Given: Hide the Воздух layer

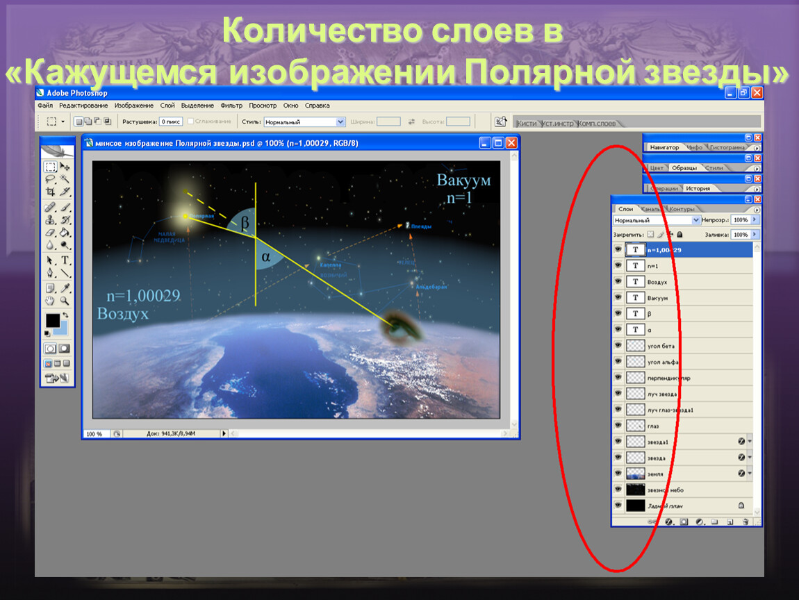Looking at the screenshot, I should (618, 281).
